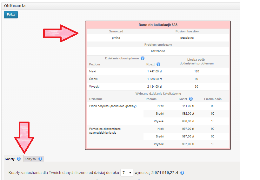The image size is (260, 180).
Task: Click the 'Liczba osób' column header
Action: pos(213,99)
